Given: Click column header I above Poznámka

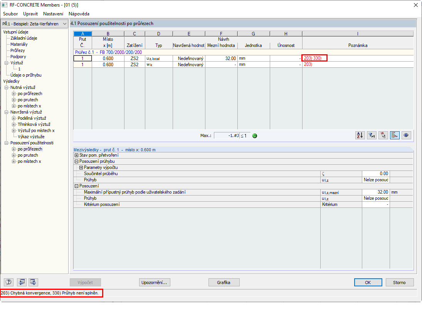Looking at the screenshot, I should 358,34.
